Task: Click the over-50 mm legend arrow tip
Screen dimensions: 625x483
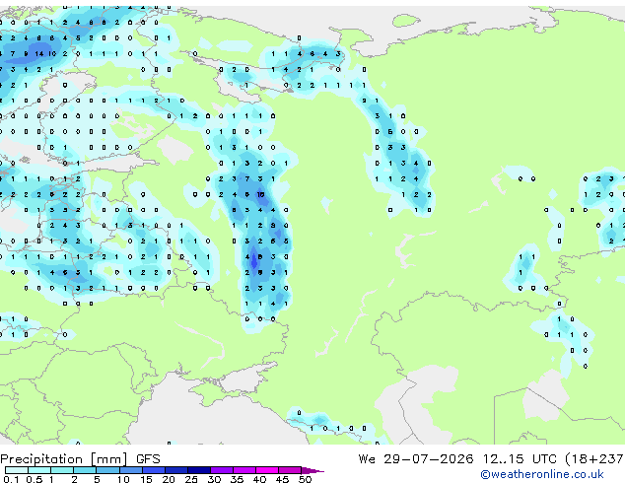Action: pyautogui.click(x=312, y=470)
